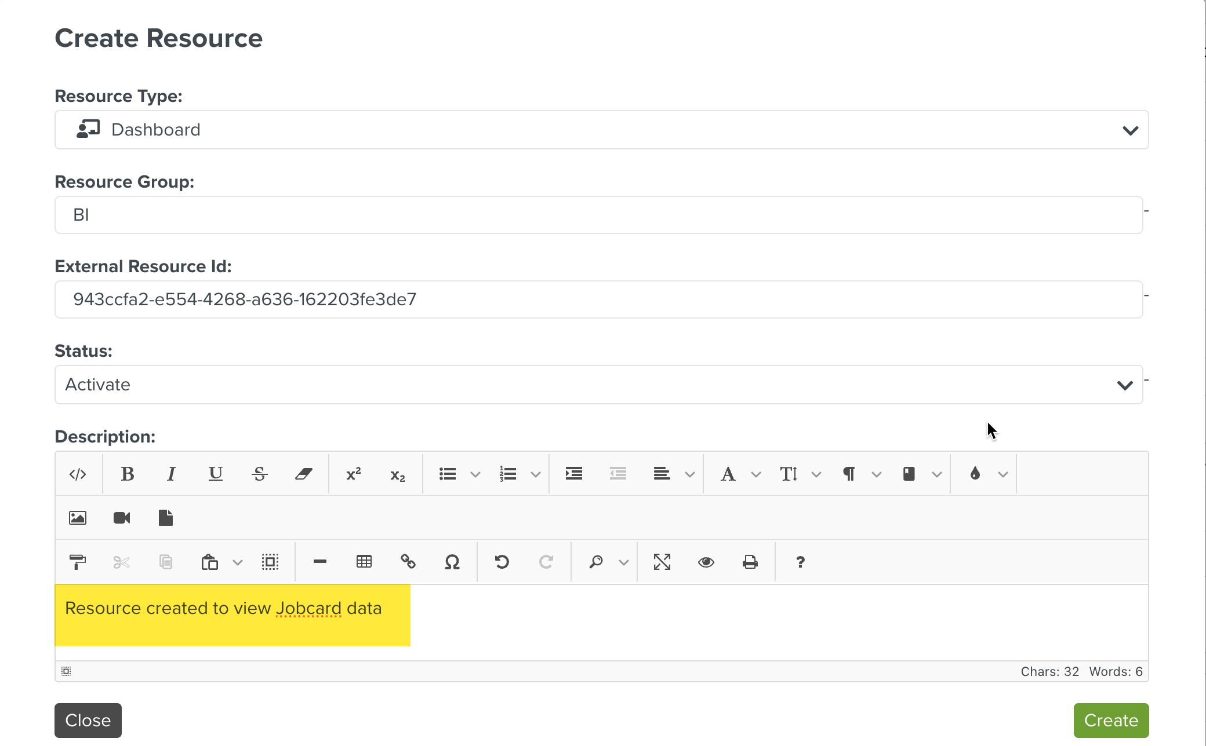The image size is (1206, 746).
Task: Toggle strikethrough text formatting
Action: [259, 474]
